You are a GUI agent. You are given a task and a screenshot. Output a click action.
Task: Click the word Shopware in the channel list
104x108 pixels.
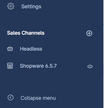pos(32,66)
